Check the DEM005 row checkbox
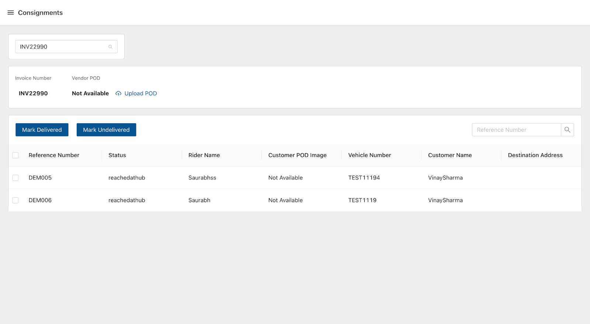This screenshot has width=590, height=324. coord(15,178)
